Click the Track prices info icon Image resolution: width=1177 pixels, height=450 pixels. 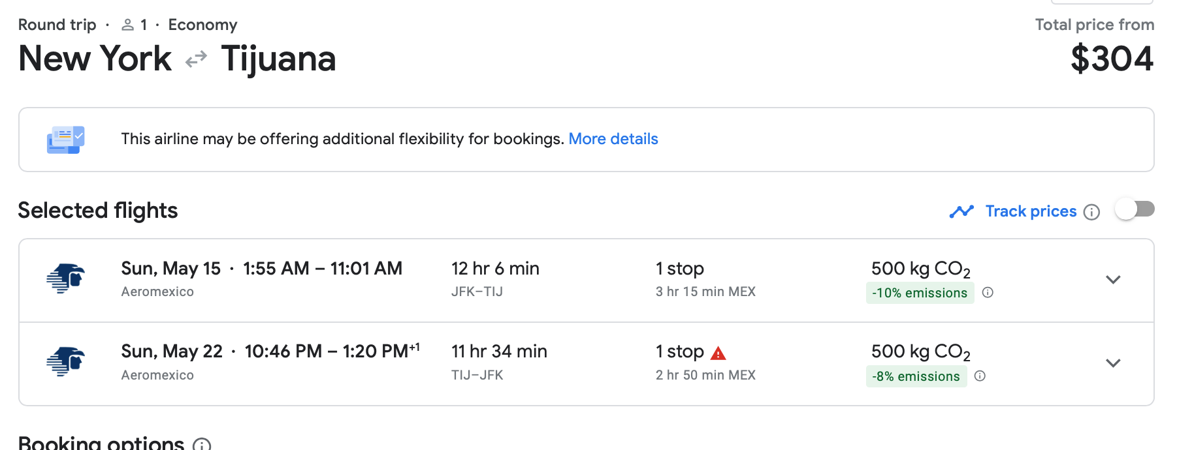pyautogui.click(x=1091, y=212)
